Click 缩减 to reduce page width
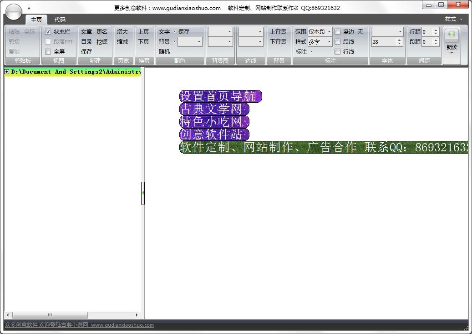472x334 pixels. 122,42
